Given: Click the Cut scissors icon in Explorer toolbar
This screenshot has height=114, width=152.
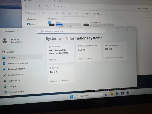Looking at the screenshot, I should click(43, 13).
